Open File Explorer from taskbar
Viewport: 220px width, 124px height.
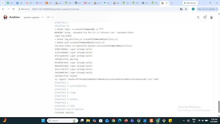[88, 120]
